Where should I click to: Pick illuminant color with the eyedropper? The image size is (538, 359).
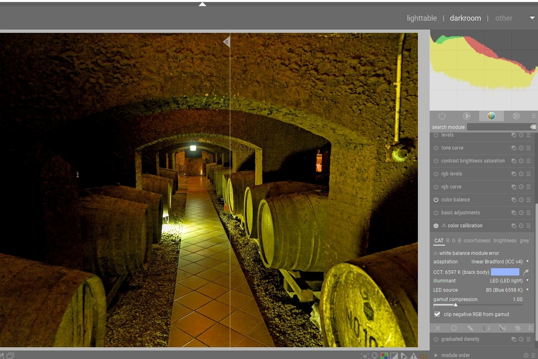click(x=526, y=272)
